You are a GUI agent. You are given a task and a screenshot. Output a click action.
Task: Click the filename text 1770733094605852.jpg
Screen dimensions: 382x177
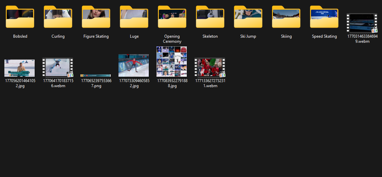[134, 83]
